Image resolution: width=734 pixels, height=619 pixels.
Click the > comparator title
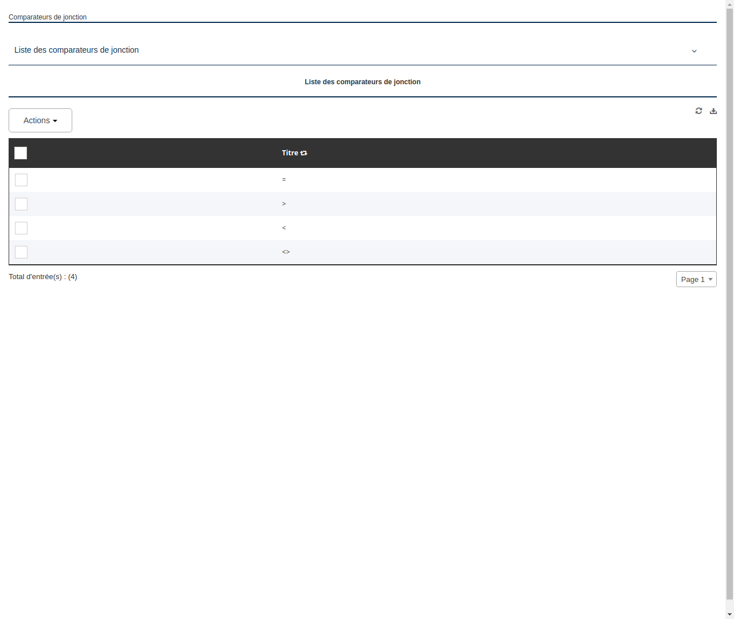point(284,203)
